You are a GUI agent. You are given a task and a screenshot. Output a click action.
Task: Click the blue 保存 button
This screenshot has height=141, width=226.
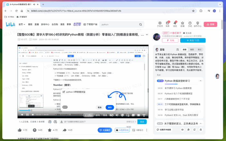point(110,107)
